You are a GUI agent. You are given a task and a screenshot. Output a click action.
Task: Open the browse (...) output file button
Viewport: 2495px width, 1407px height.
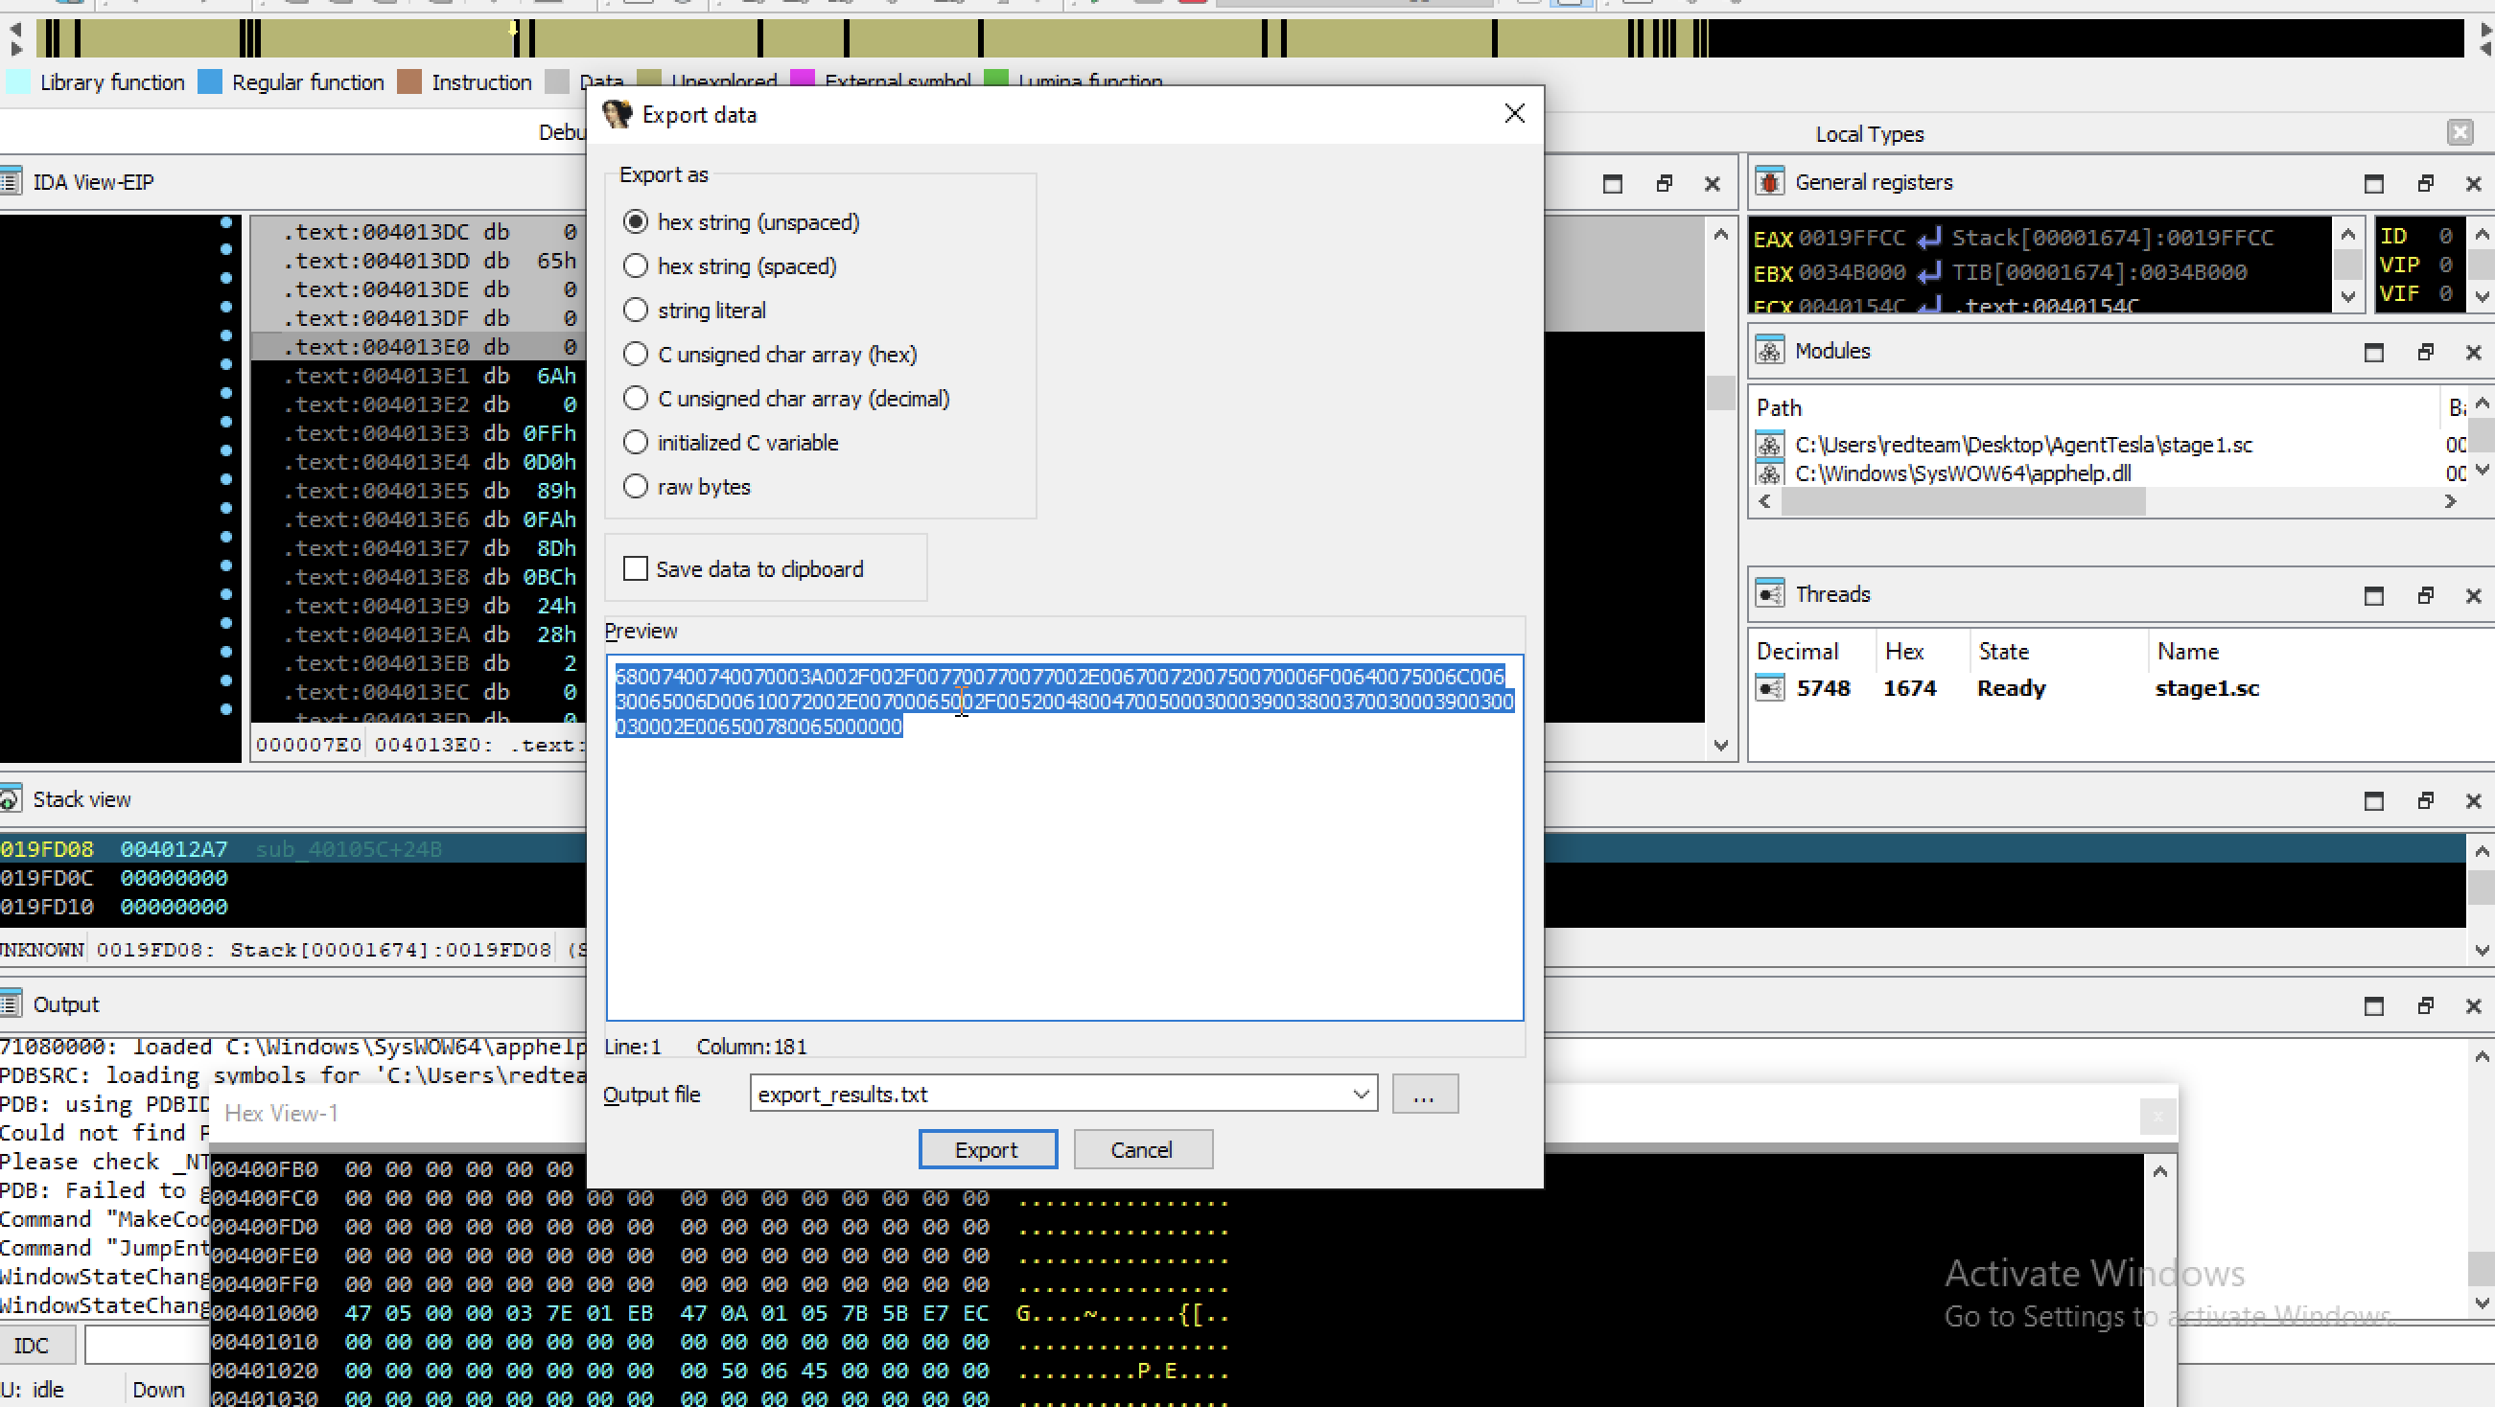click(x=1424, y=1095)
